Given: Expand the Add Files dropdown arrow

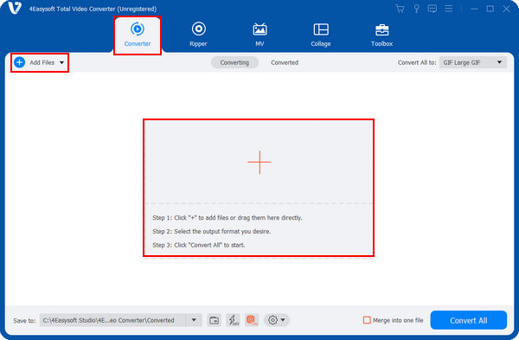Looking at the screenshot, I should click(x=62, y=62).
